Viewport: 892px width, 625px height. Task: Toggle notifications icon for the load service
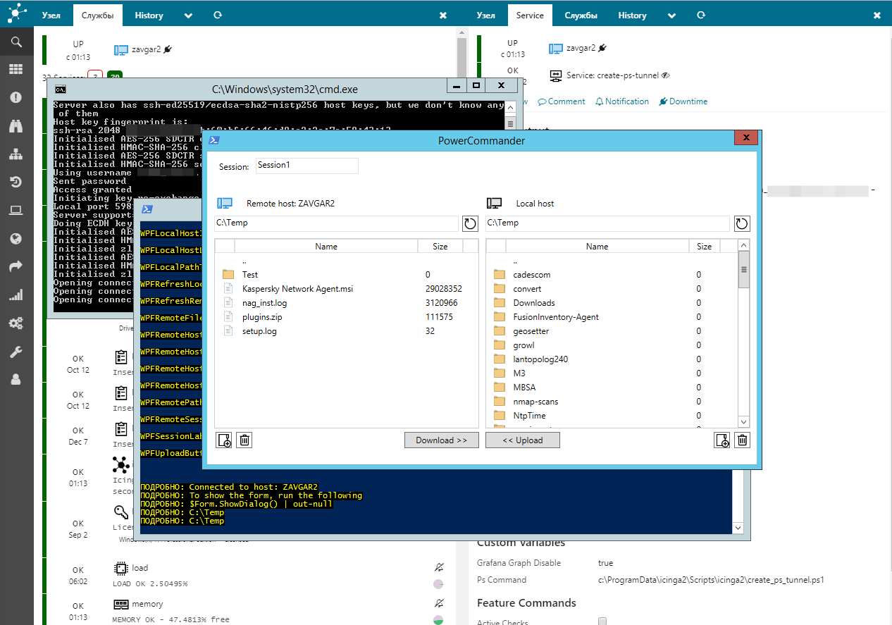coord(439,567)
